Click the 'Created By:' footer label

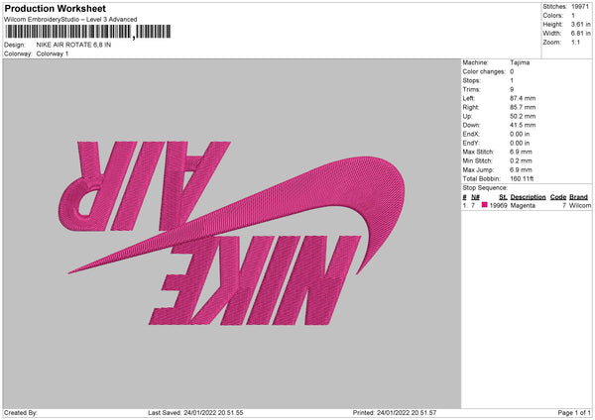click(x=21, y=413)
